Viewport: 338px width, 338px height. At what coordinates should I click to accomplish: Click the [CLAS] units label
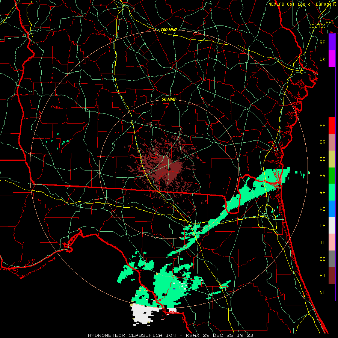tap(317, 26)
